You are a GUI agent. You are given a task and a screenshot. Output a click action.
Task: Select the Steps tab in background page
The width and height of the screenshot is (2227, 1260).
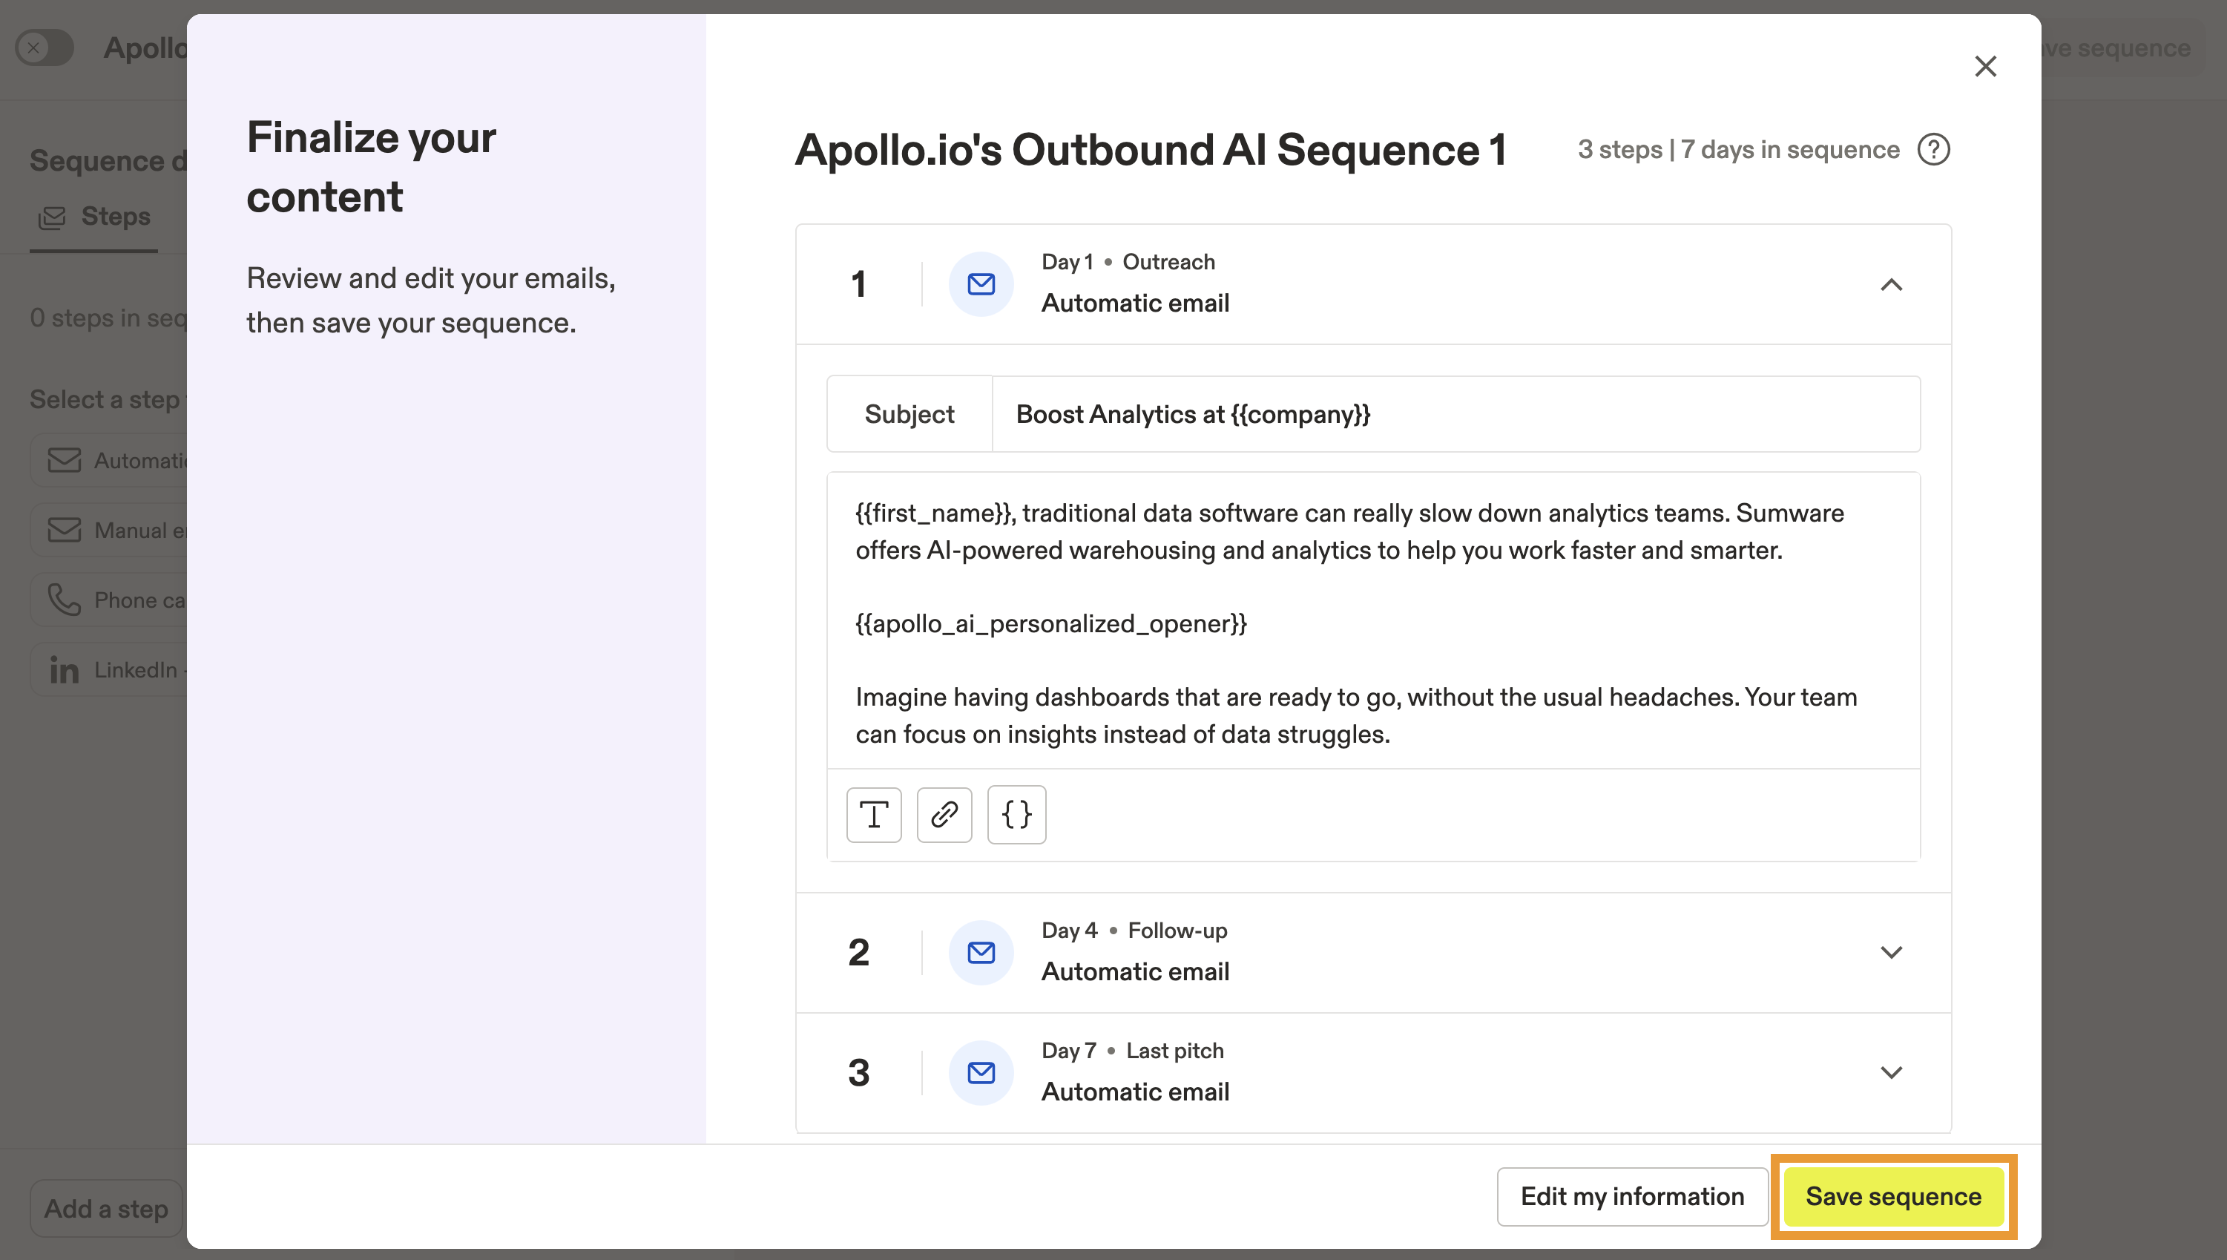[94, 217]
